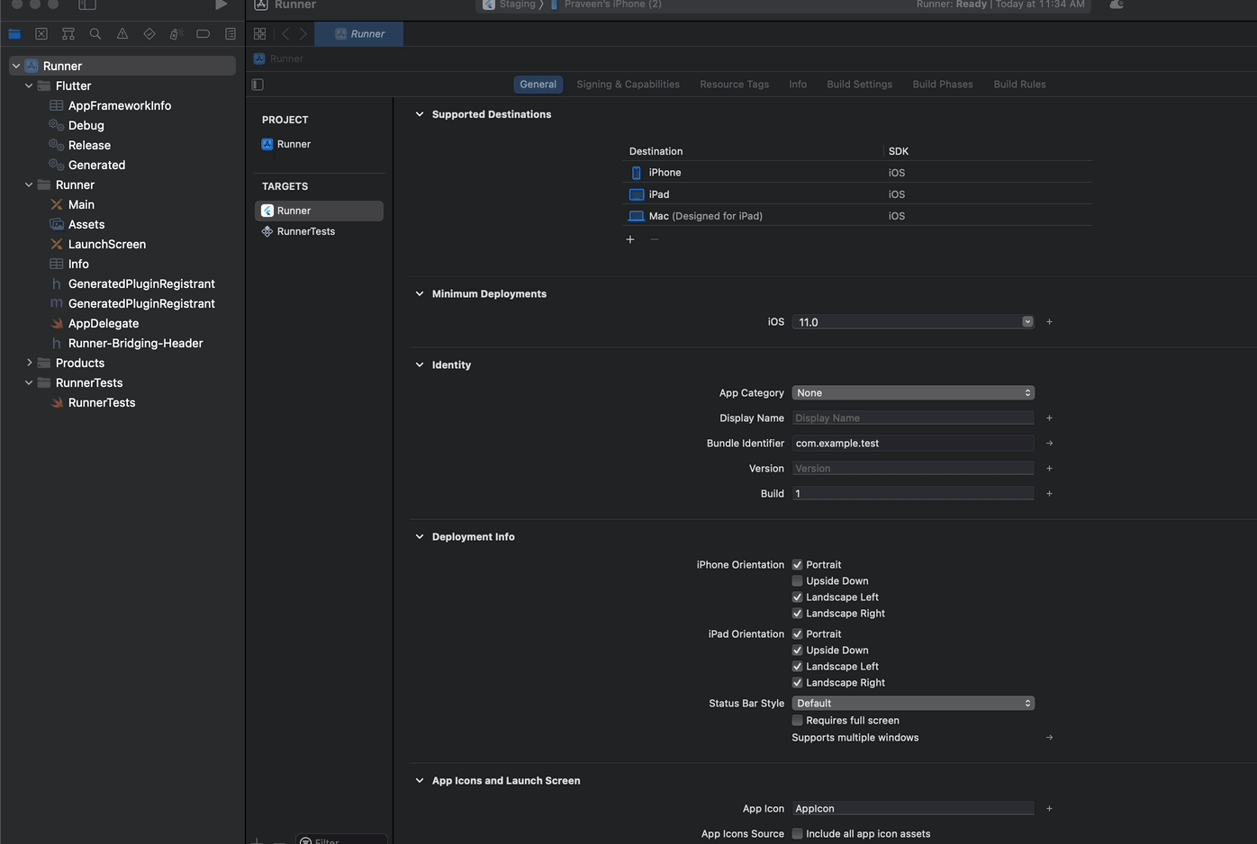Open the Project navigator folder icon
This screenshot has width=1257, height=844.
(x=14, y=34)
